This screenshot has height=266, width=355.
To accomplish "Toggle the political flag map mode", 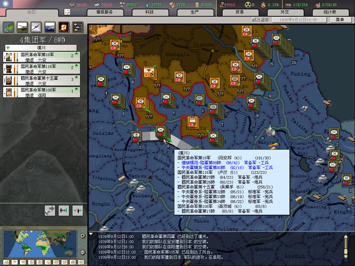I will (15, 262).
